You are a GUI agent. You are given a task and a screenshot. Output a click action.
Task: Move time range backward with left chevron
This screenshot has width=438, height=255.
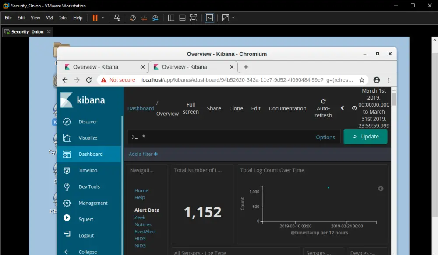[342, 108]
